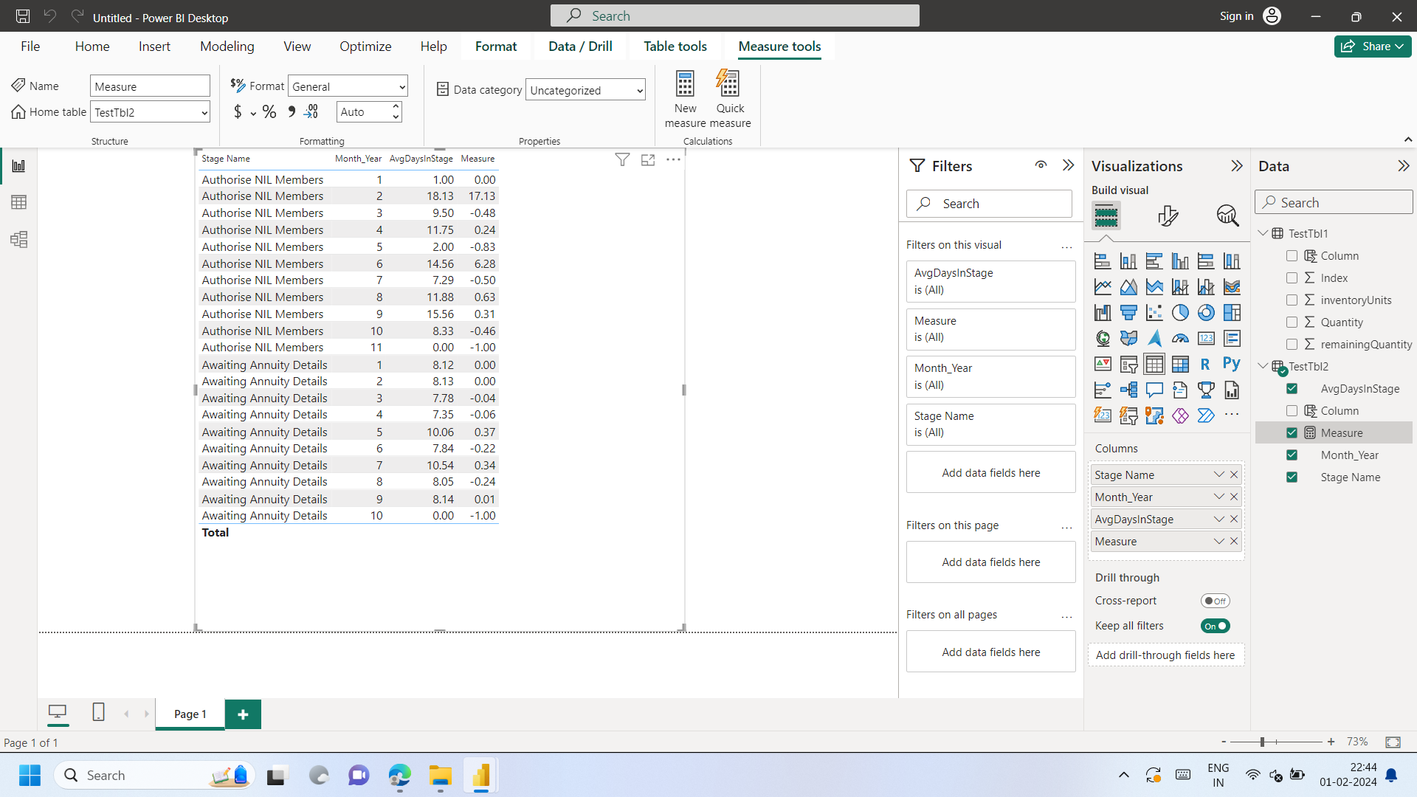Uncheck the Month_Year field checkbox
The width and height of the screenshot is (1417, 797).
1292,455
